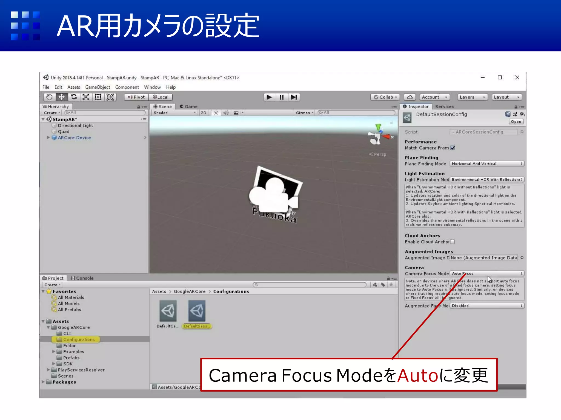Toggle Pivot handle position

[136, 97]
